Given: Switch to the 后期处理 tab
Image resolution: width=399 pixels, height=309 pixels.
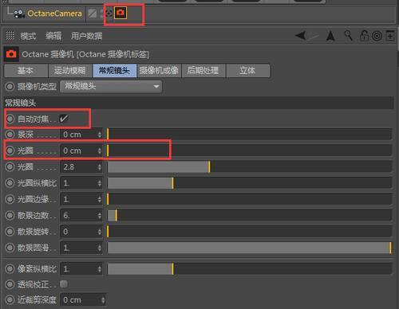Looking at the screenshot, I should (x=203, y=71).
